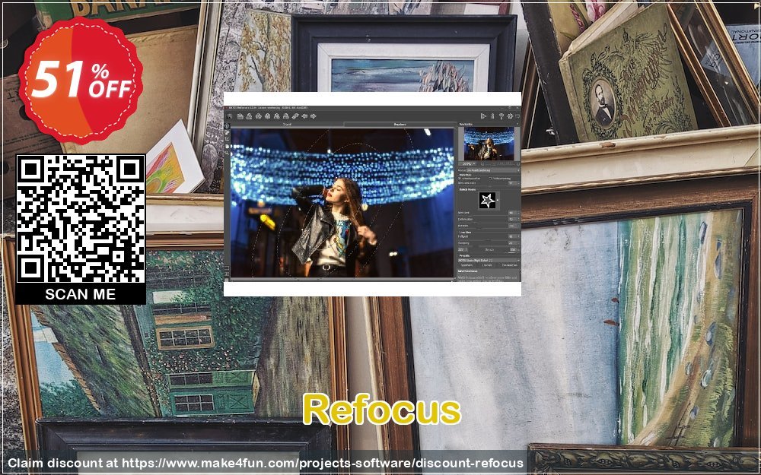Switch to the original (before) image tab

[288, 125]
